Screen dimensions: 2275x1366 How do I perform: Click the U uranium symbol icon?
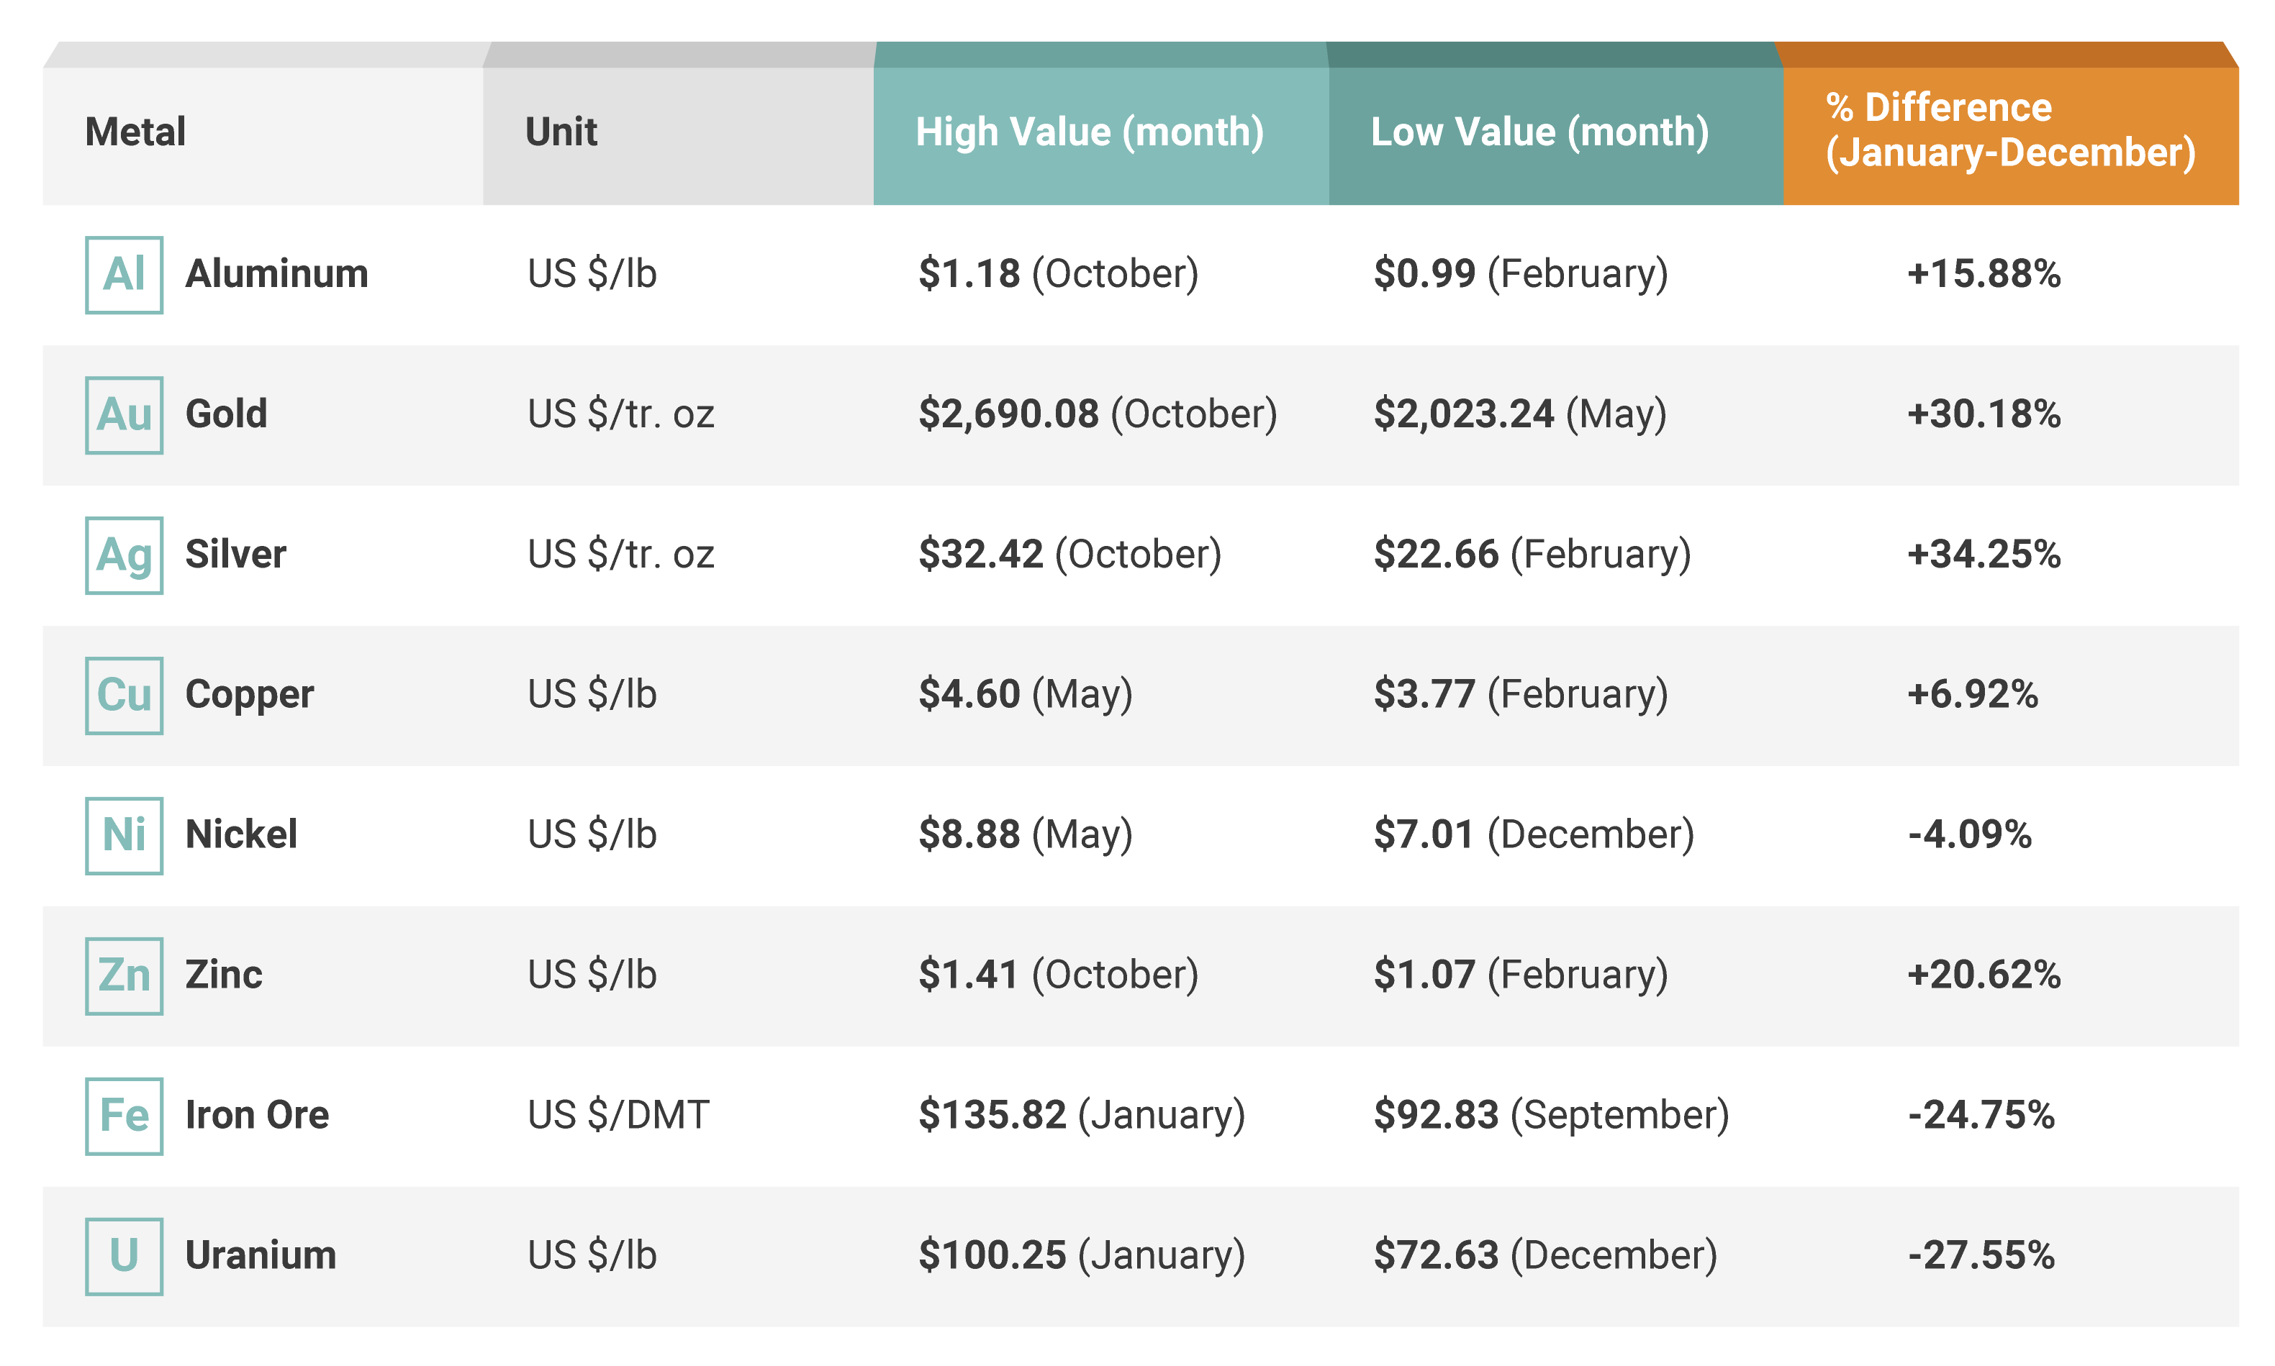(125, 1255)
